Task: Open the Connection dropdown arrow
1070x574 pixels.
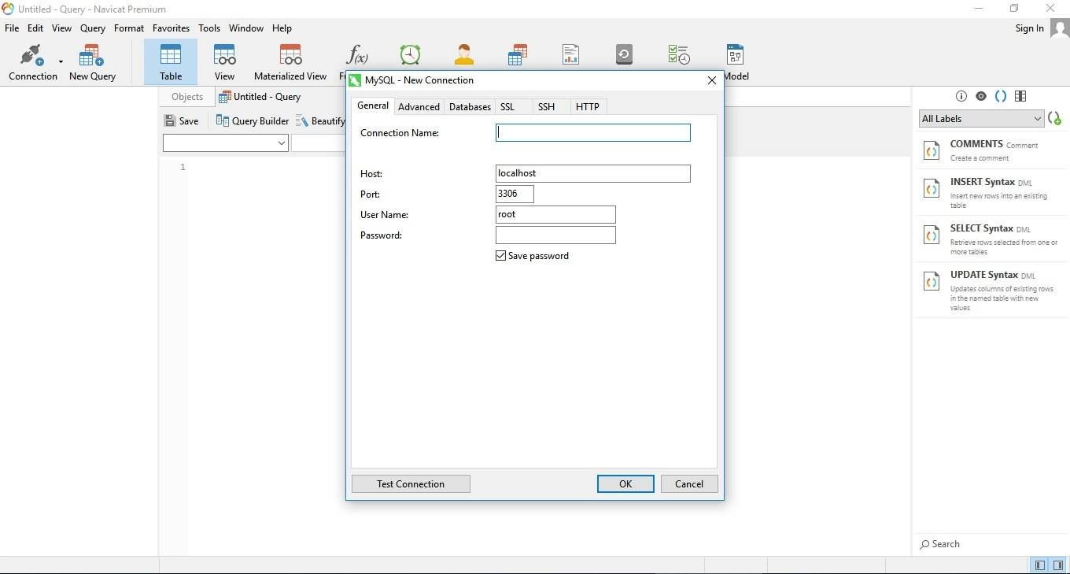Action: pos(61,61)
